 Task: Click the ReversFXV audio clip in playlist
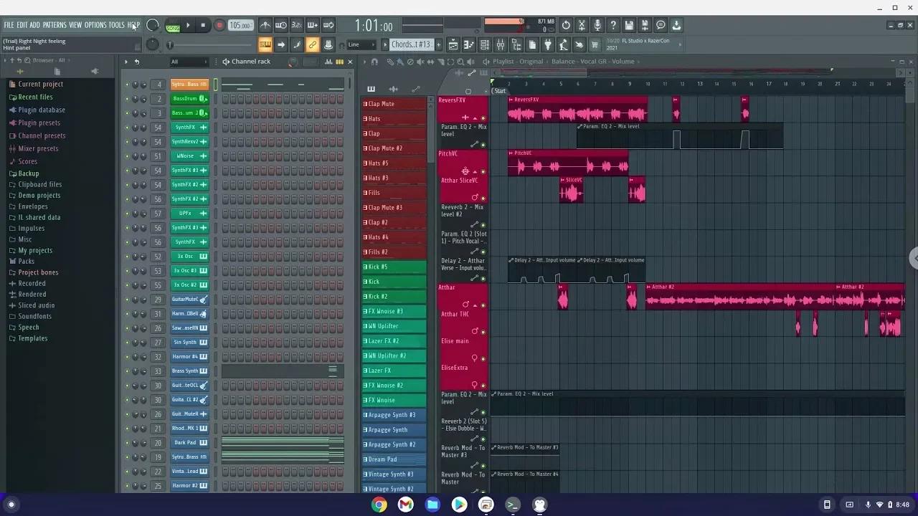tap(577, 110)
